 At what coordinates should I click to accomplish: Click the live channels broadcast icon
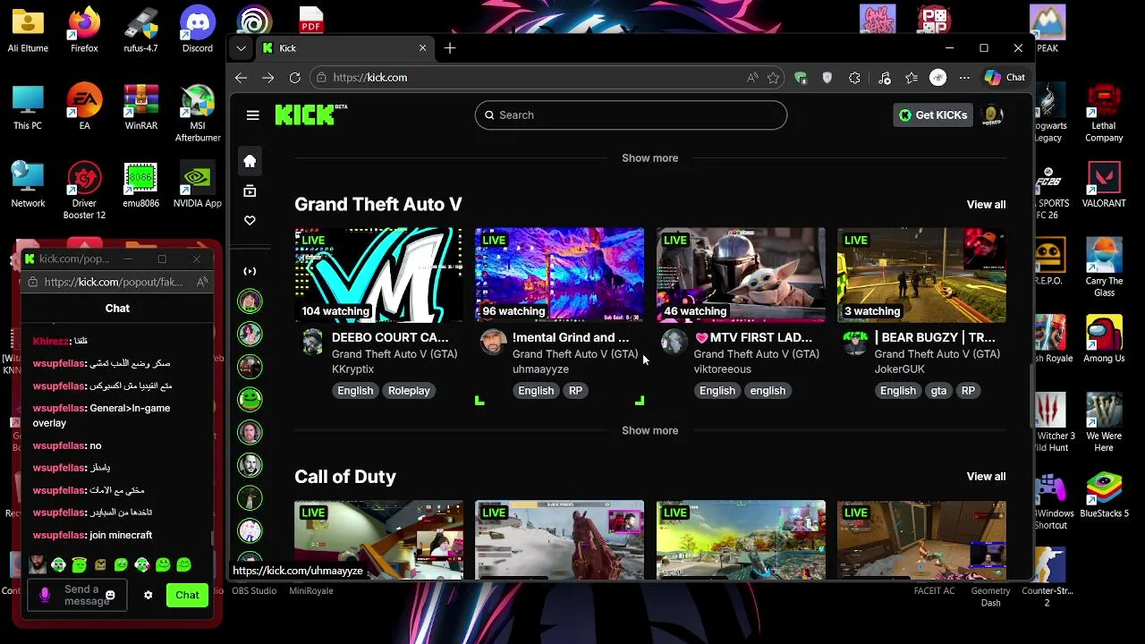click(250, 271)
